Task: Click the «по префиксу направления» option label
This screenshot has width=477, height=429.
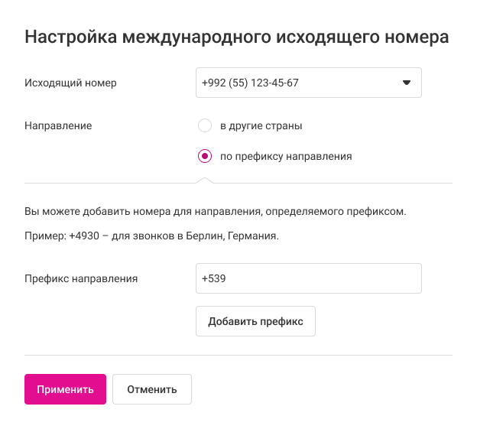Action: point(286,156)
